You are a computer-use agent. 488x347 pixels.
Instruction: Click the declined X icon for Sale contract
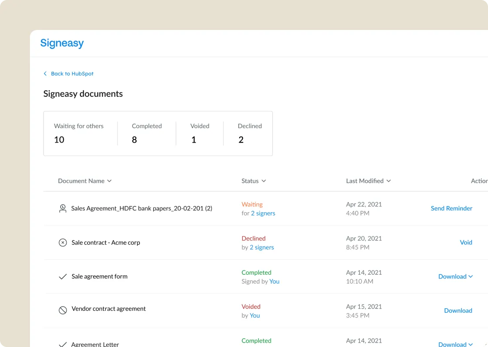(x=63, y=243)
